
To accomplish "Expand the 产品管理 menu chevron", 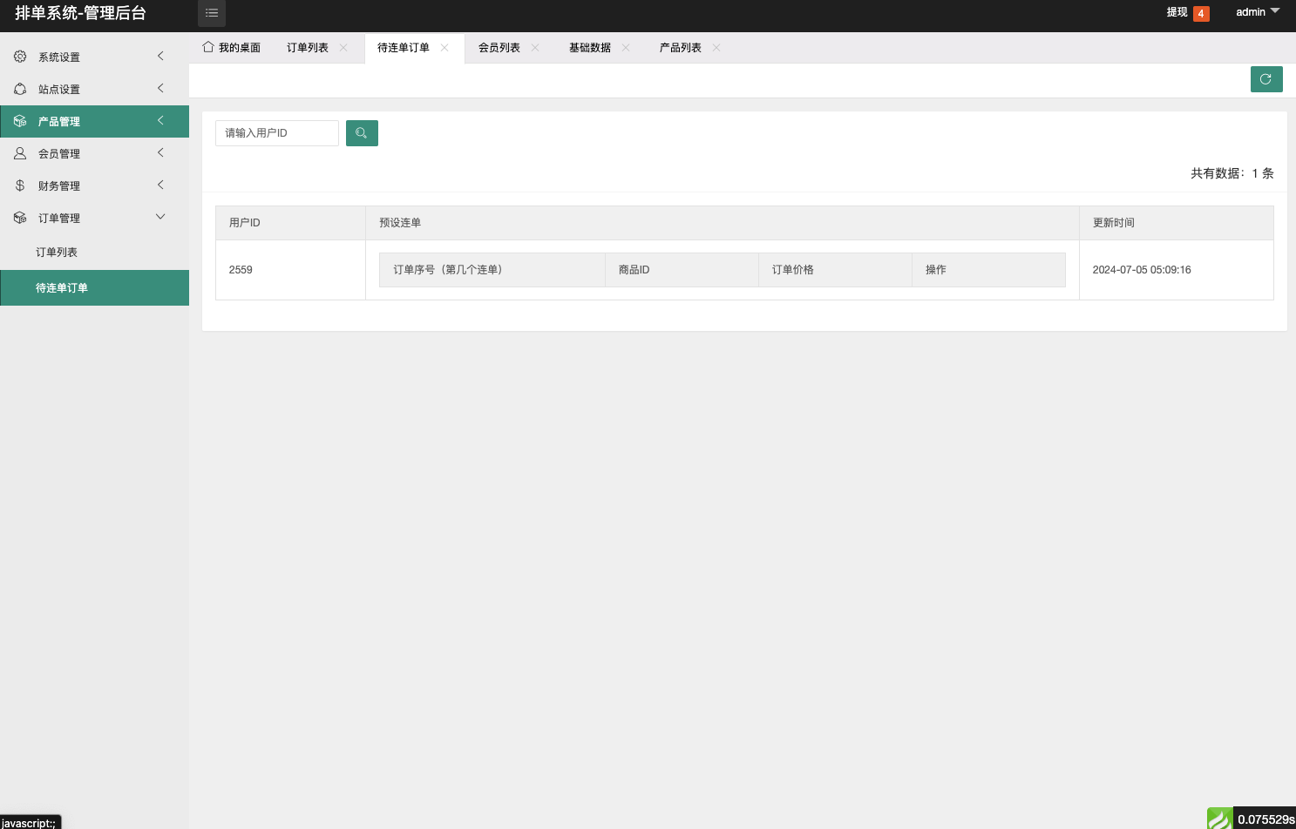I will [x=160, y=120].
